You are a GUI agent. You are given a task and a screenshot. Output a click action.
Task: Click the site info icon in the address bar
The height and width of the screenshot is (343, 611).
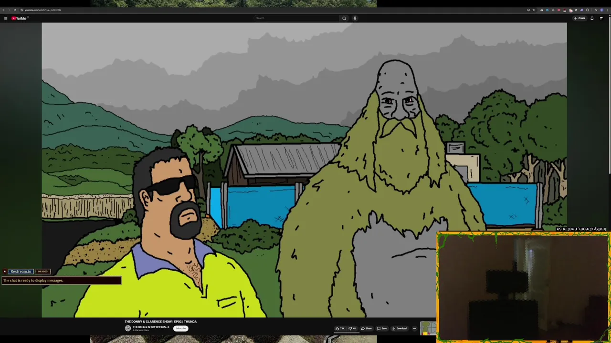(x=21, y=10)
